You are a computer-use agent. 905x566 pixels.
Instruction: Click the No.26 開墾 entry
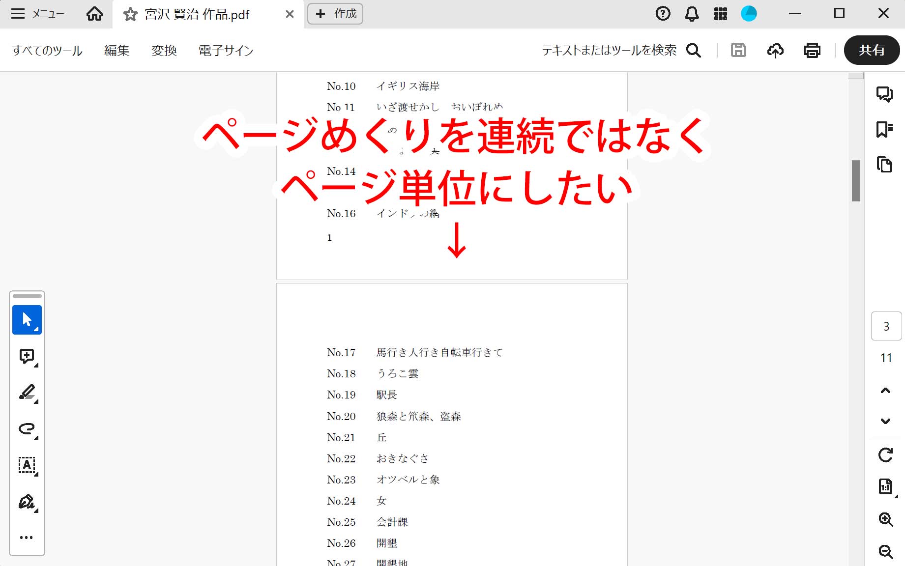[362, 543]
